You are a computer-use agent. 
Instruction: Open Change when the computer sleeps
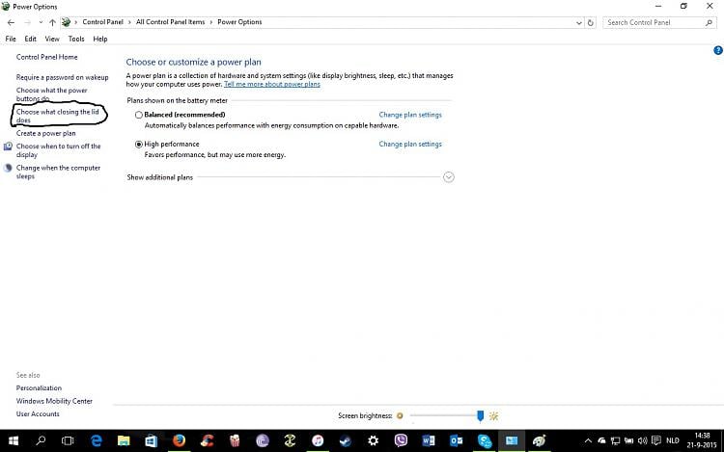click(x=58, y=172)
